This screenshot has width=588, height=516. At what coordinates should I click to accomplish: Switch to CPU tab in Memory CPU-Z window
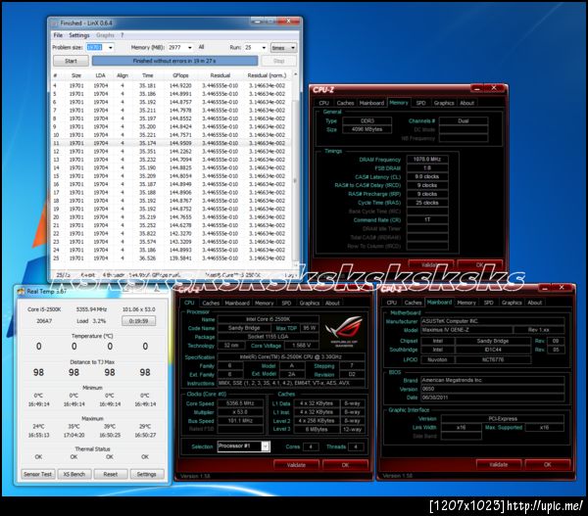[323, 103]
